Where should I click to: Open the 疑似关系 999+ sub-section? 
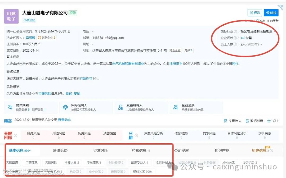tap(143, 172)
